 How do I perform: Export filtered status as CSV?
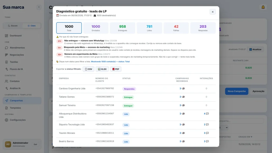pos(88,69)
